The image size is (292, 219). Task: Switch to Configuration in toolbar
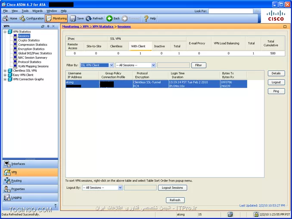31,18
